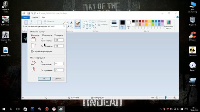Zoom out using the minus button

(157, 98)
